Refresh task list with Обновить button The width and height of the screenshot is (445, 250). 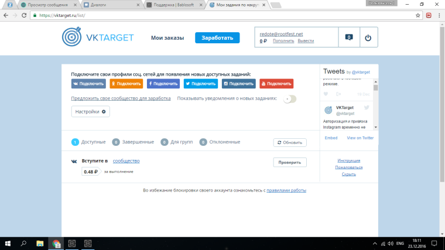(x=289, y=142)
